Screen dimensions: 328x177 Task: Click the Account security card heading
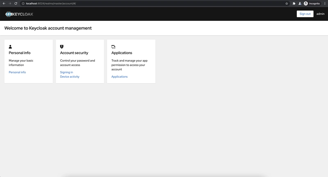pos(74,53)
